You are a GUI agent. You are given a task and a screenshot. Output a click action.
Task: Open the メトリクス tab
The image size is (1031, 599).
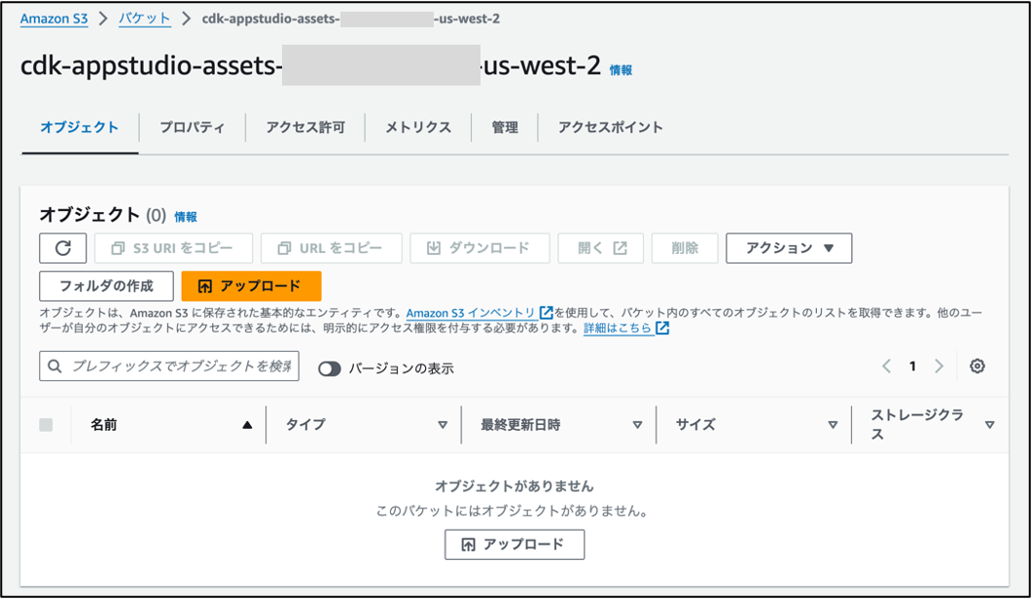tap(418, 127)
